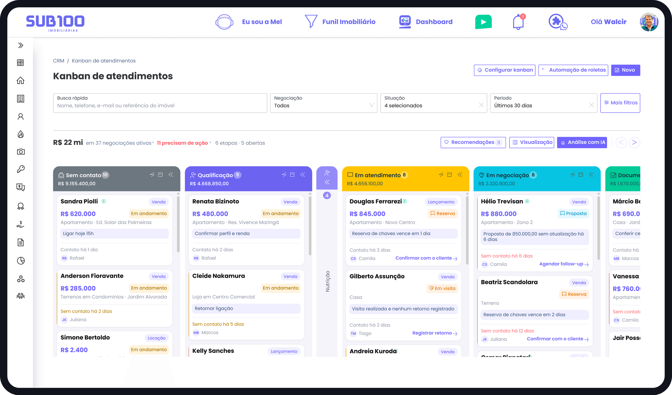Collapse the Qualificação column

[303, 175]
